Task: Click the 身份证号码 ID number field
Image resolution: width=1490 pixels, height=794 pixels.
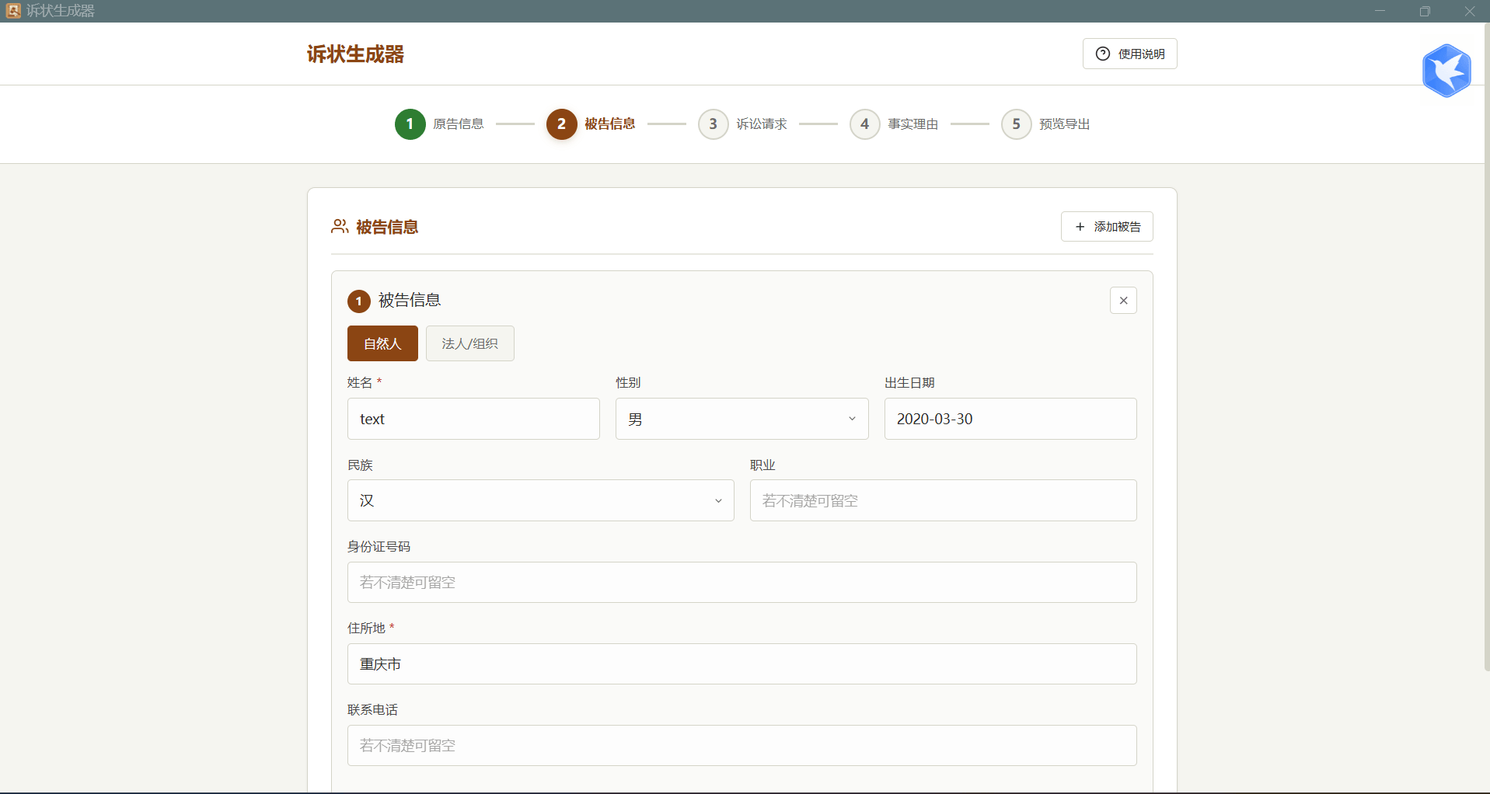Action: (x=742, y=583)
